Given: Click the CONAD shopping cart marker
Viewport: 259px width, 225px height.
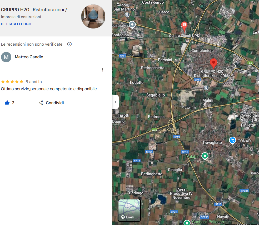Looking at the screenshot, I should coord(232,140).
